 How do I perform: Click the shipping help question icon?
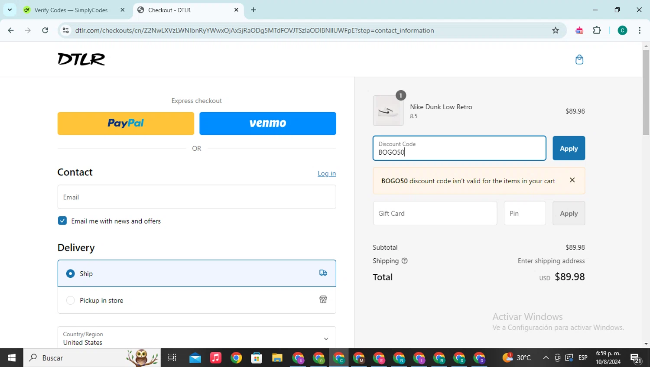click(404, 261)
